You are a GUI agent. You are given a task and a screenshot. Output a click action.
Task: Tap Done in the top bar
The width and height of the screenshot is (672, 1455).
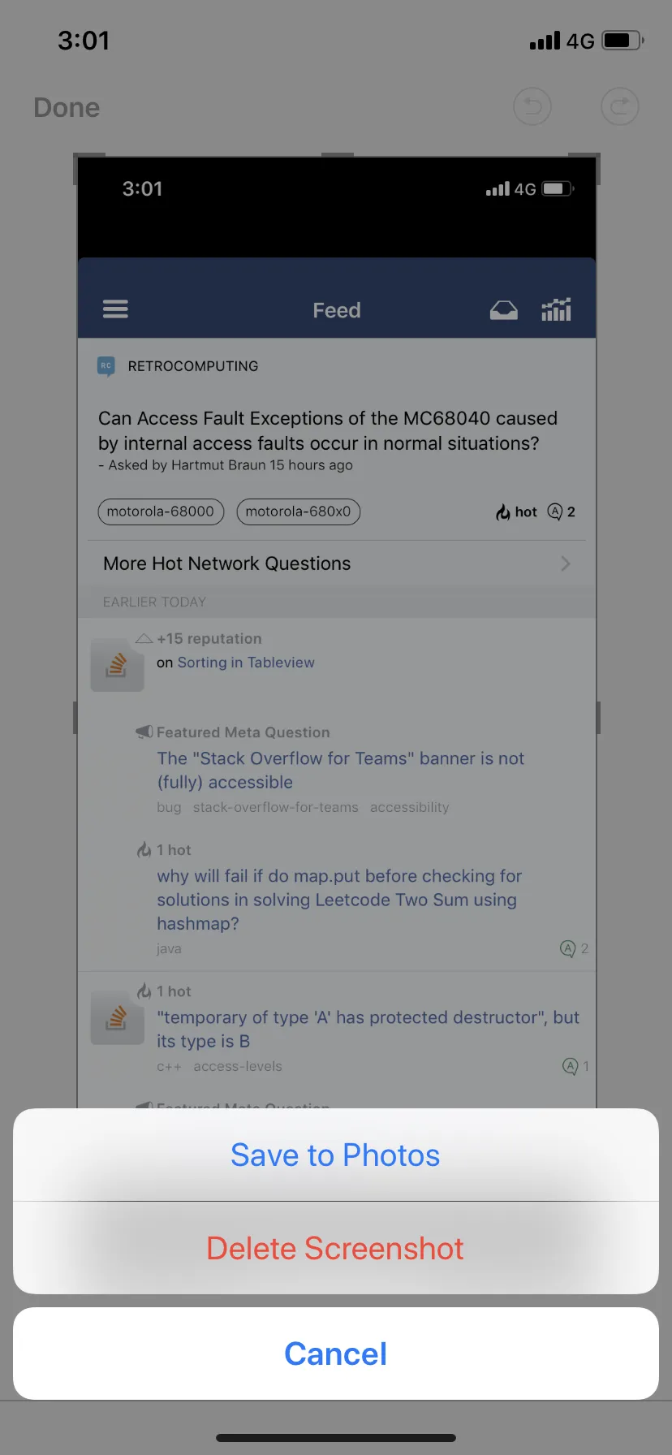click(67, 107)
